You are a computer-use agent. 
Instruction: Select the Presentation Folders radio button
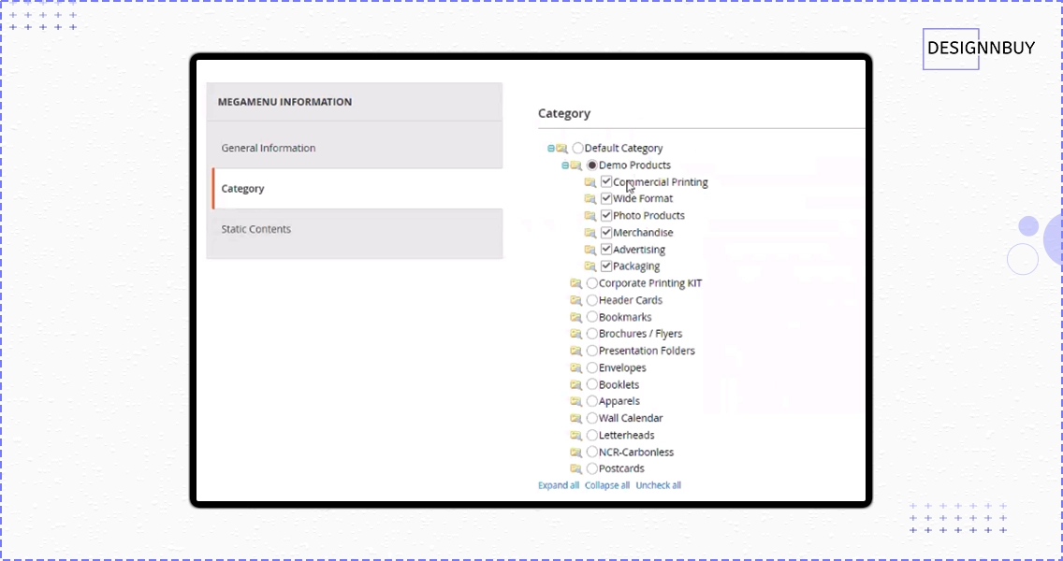tap(592, 351)
